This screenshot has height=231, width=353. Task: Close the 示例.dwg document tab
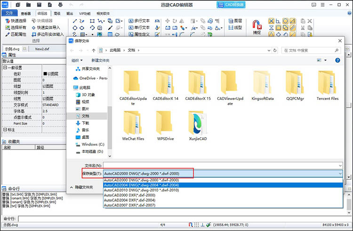pyautogui.click(x=24, y=49)
